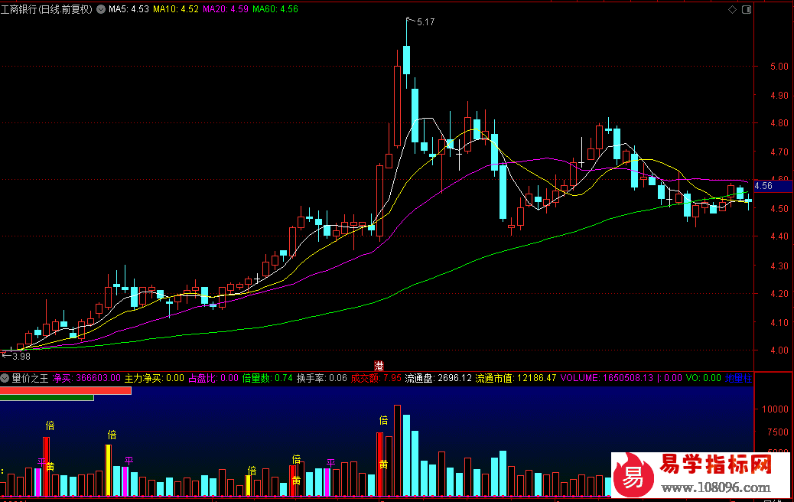Screen dimensions: 794x502
Task: Select the MA5: 4.53 indicator label
Action: pos(129,9)
